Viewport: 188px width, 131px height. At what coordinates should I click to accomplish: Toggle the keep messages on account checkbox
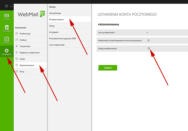coord(148,41)
